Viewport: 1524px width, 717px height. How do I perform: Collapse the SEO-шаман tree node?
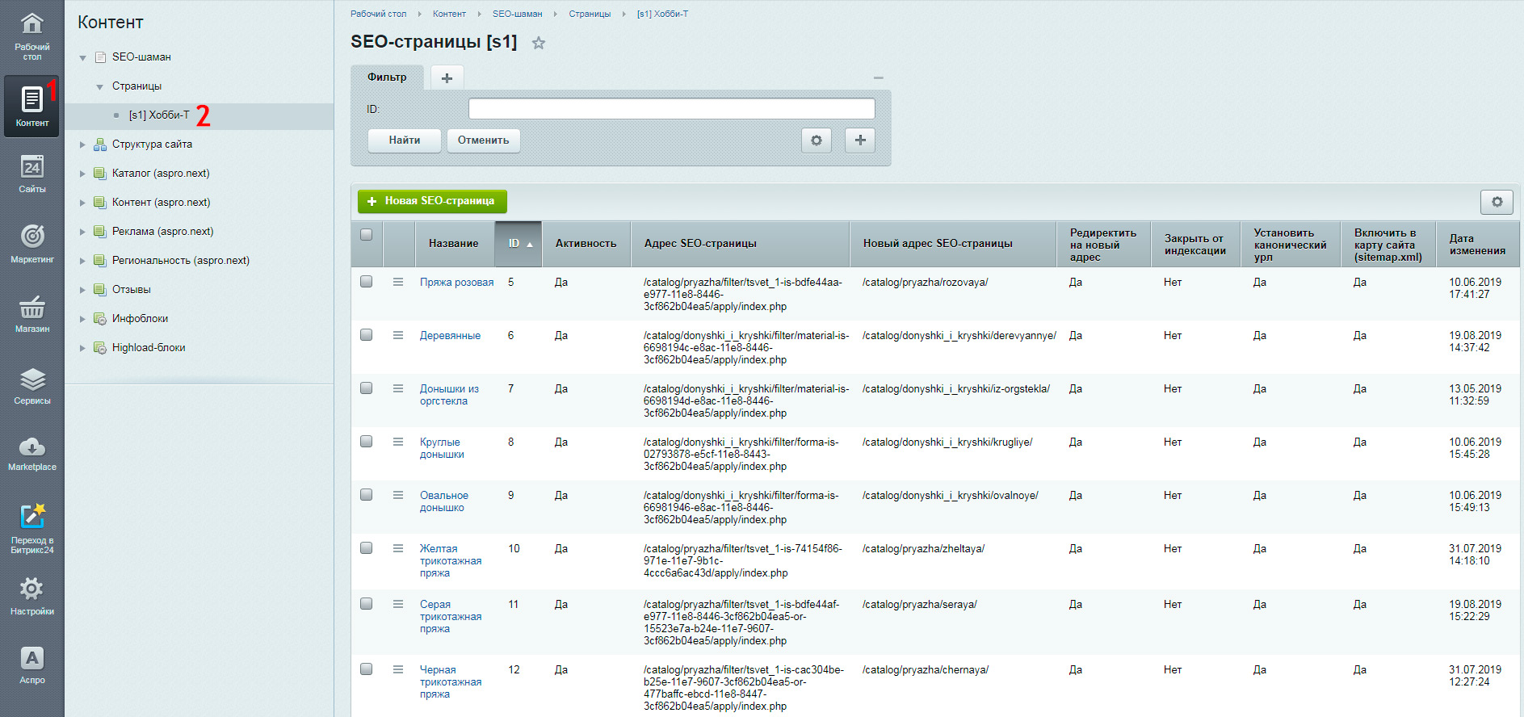(82, 57)
